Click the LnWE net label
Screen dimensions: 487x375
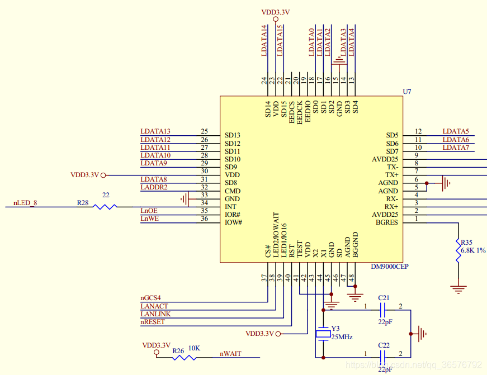(x=149, y=219)
